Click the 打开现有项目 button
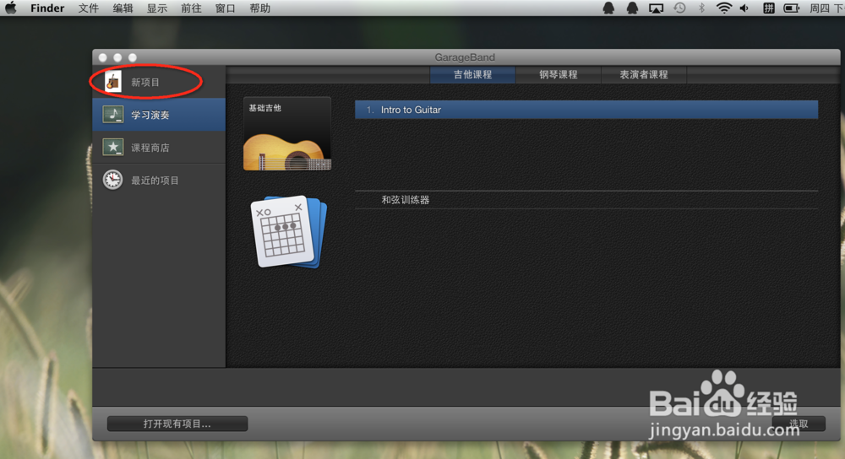This screenshot has height=459, width=845. 177,424
